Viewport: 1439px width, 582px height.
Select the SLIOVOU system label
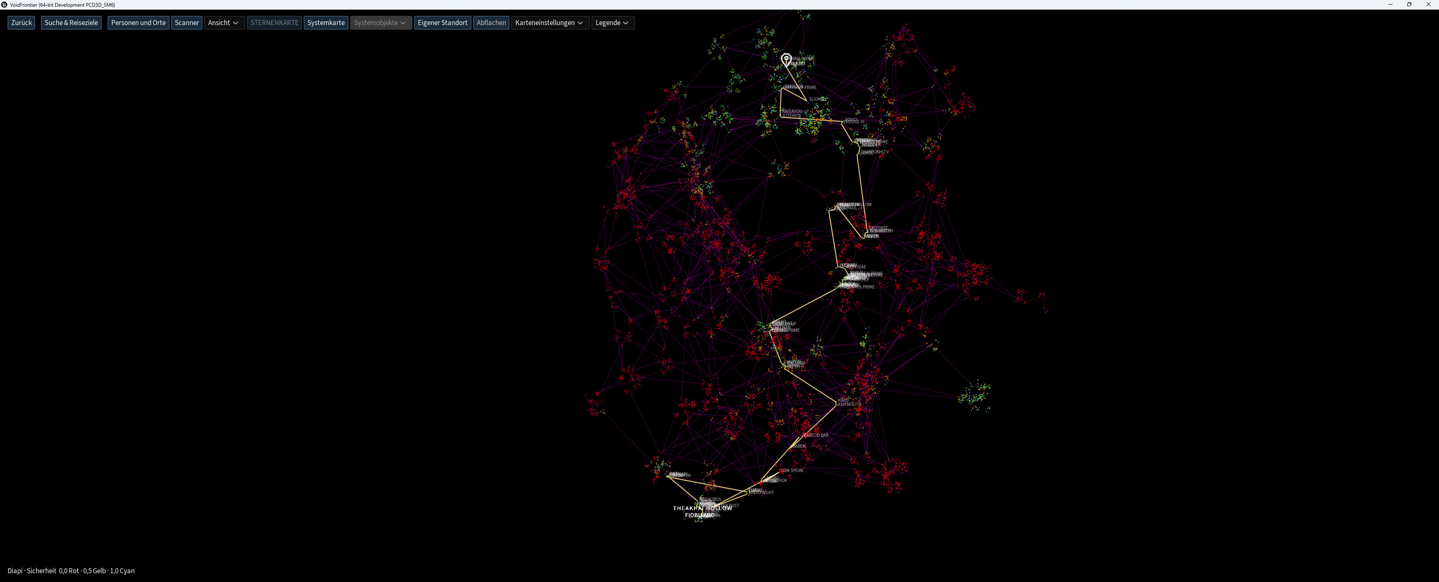tap(818, 100)
